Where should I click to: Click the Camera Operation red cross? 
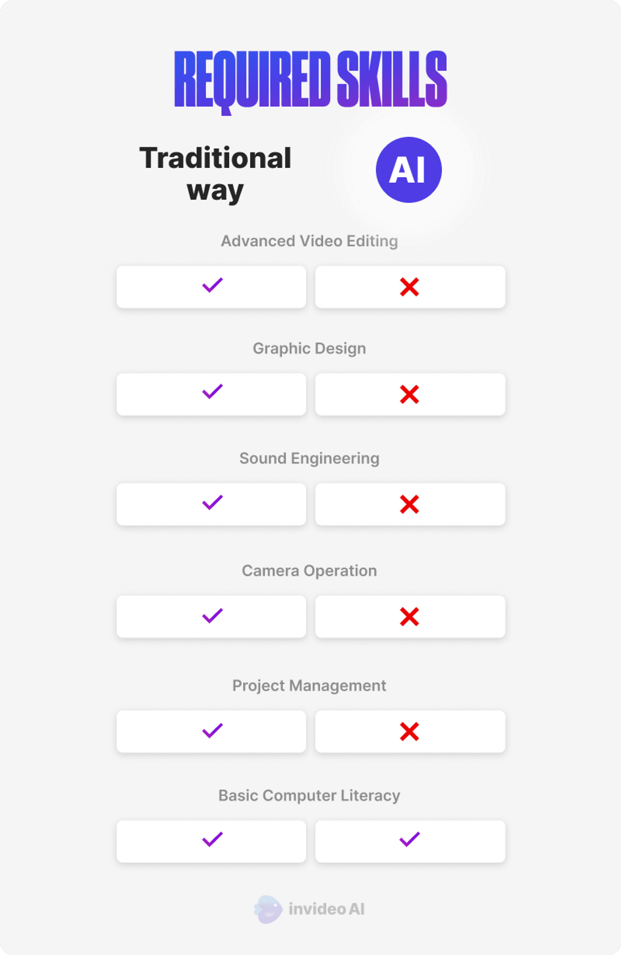point(409,617)
